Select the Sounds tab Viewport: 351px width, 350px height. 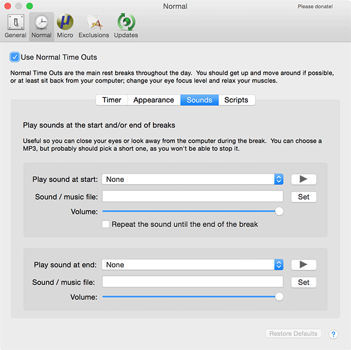pos(199,100)
